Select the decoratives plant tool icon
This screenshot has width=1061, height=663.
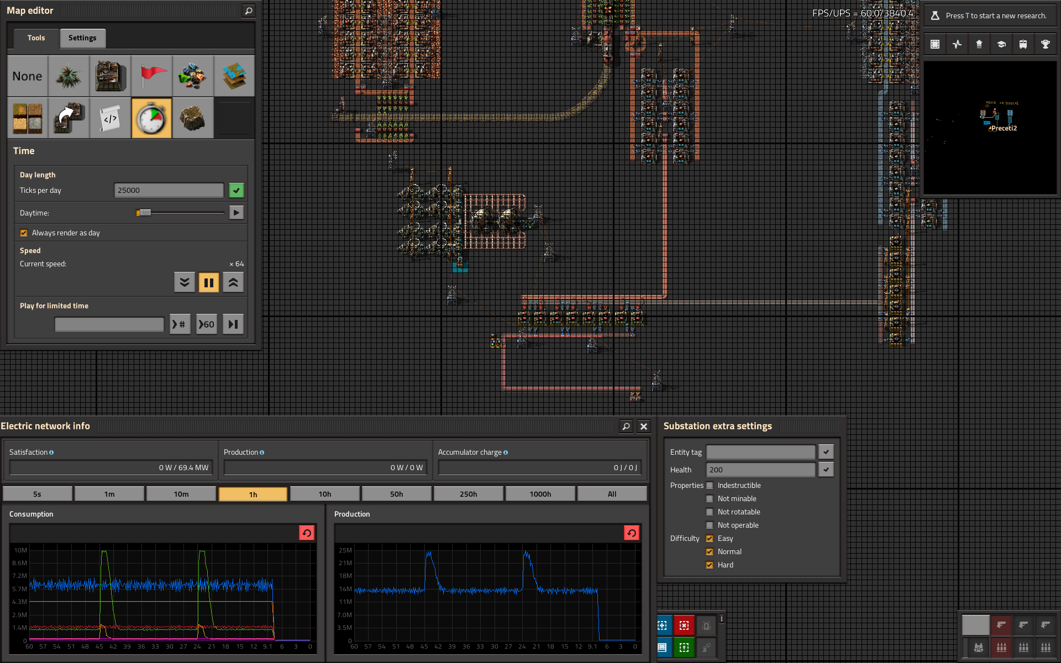(69, 76)
